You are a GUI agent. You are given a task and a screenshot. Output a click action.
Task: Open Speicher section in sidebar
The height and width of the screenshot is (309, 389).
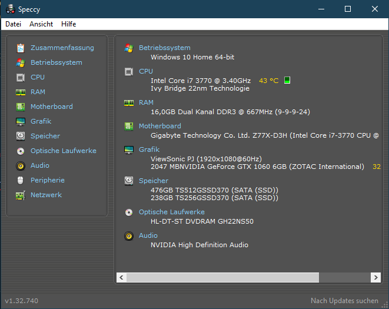pyautogui.click(x=45, y=136)
